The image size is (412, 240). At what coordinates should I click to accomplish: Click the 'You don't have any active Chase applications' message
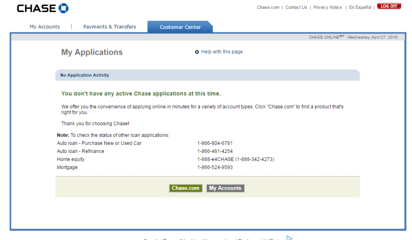click(141, 93)
